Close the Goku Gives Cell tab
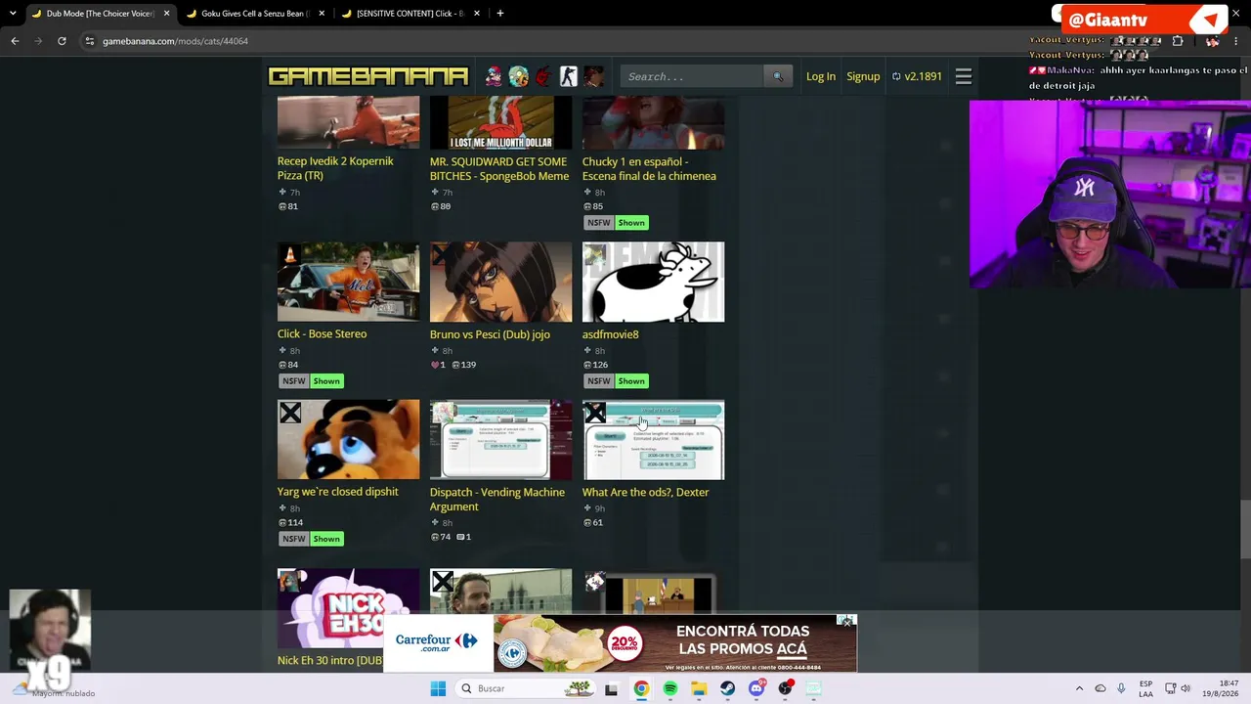Image resolution: width=1251 pixels, height=704 pixels. 322,14
